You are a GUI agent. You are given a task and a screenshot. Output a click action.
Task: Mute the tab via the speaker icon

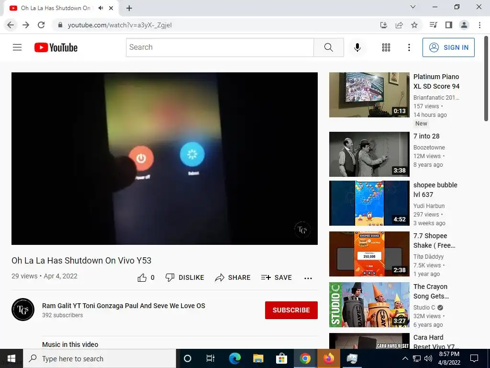tap(100, 8)
